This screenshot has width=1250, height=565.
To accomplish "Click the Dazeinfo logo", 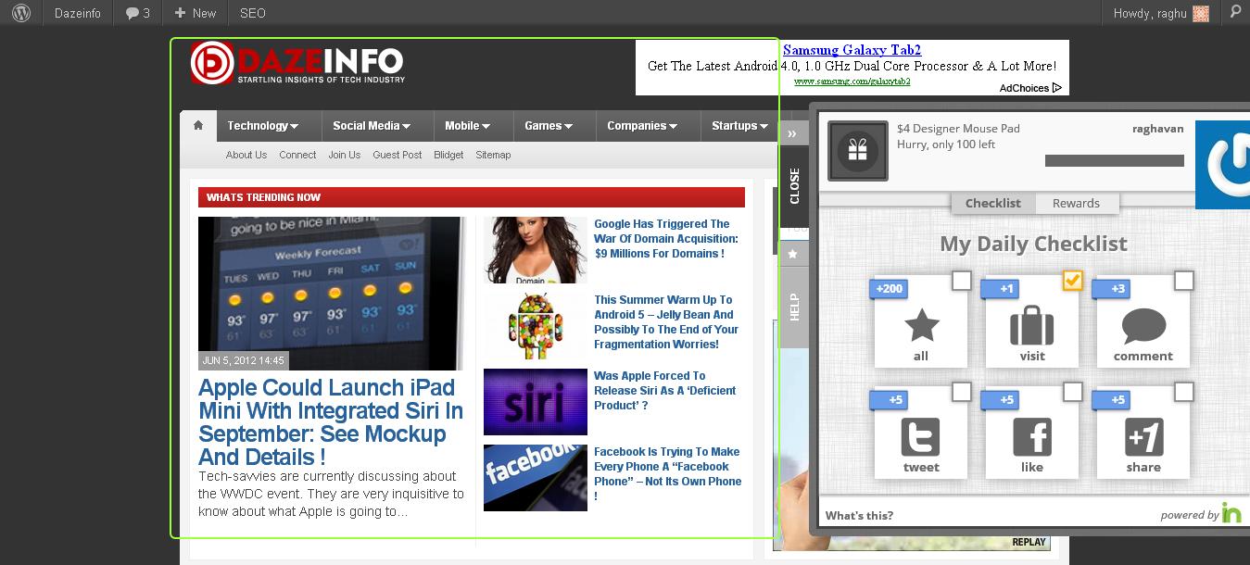I will tap(298, 63).
